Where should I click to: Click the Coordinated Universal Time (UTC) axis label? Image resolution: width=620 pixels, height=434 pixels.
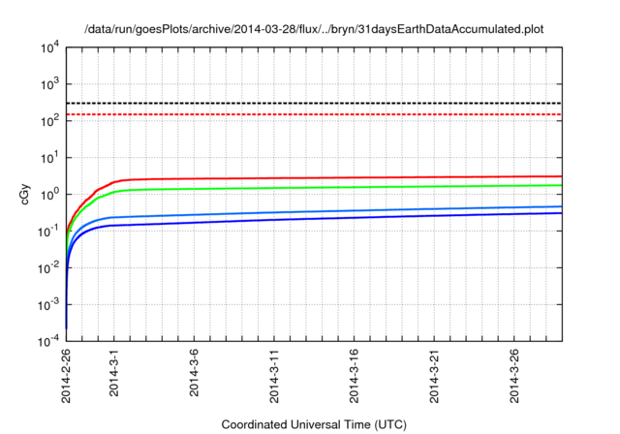tap(314, 424)
